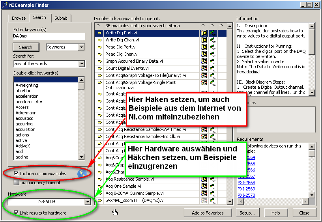Screen dimensions: 322x222
Task: Click the Add to Favorites button
Action: coord(208,213)
